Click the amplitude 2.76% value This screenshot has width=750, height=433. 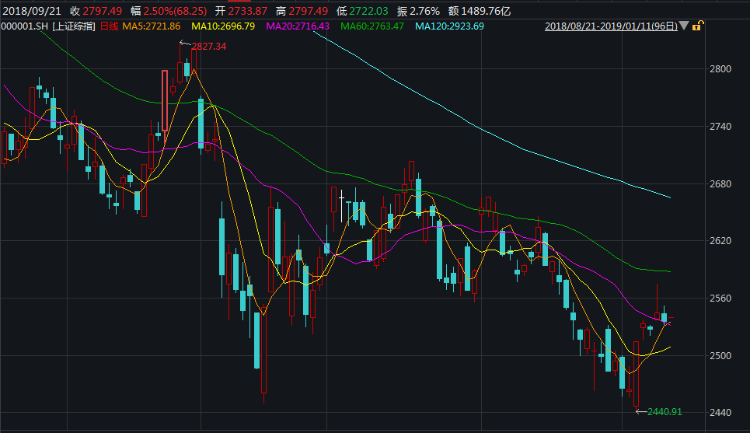[x=425, y=11]
